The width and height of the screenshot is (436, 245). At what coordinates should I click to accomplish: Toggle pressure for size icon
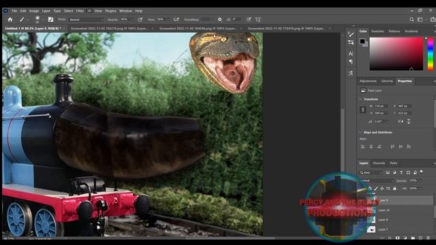point(249,20)
